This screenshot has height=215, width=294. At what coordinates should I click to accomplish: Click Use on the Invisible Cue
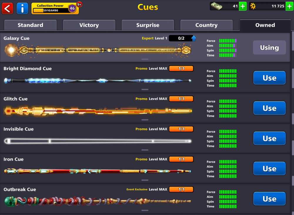[x=269, y=138]
